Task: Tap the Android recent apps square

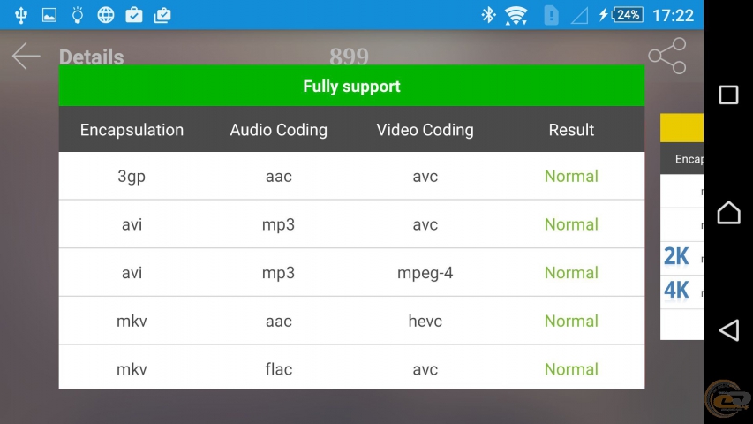Action: pos(728,95)
